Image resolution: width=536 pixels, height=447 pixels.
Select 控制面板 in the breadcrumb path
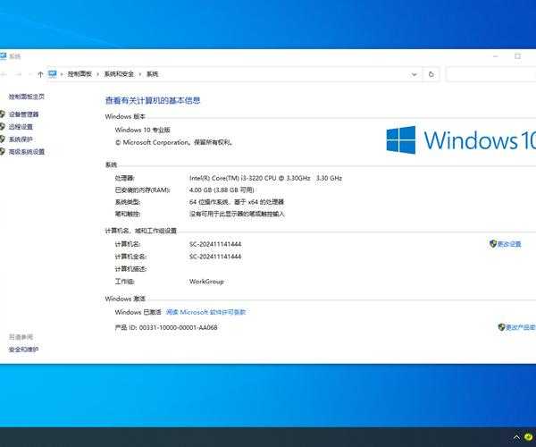pyautogui.click(x=77, y=74)
